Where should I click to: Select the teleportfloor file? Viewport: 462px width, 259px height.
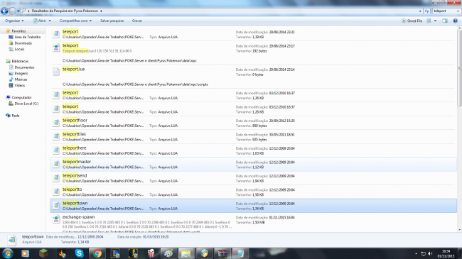pyautogui.click(x=253, y=123)
